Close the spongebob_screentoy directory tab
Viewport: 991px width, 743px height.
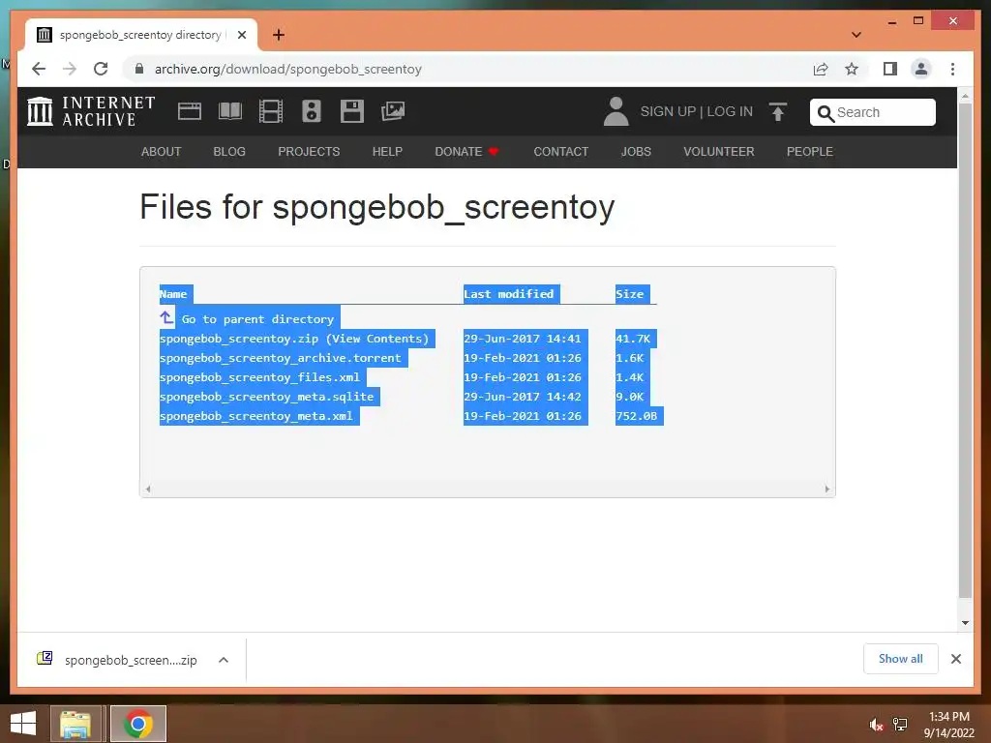tap(241, 35)
